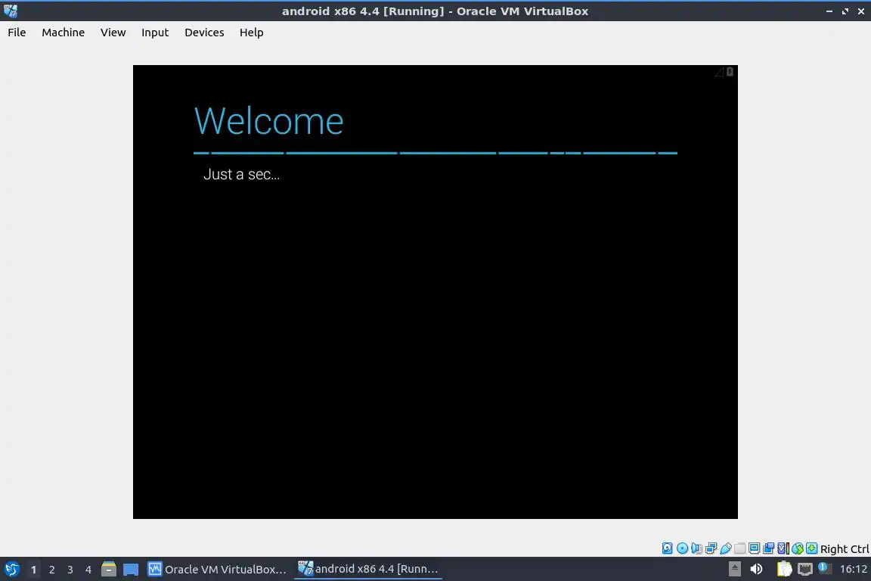871x581 pixels.
Task: Open the Help menu
Action: click(251, 33)
